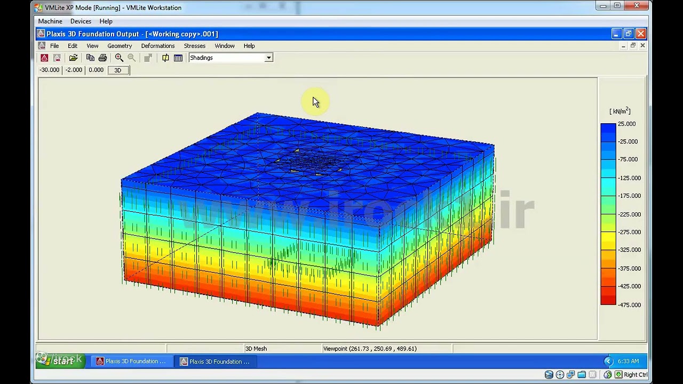Click the network adapter icon in VMLite status bar
Screen dimensions: 683x384
571,375
